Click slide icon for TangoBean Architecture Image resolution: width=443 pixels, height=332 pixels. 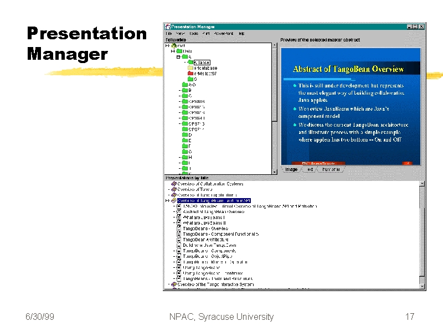point(179,240)
